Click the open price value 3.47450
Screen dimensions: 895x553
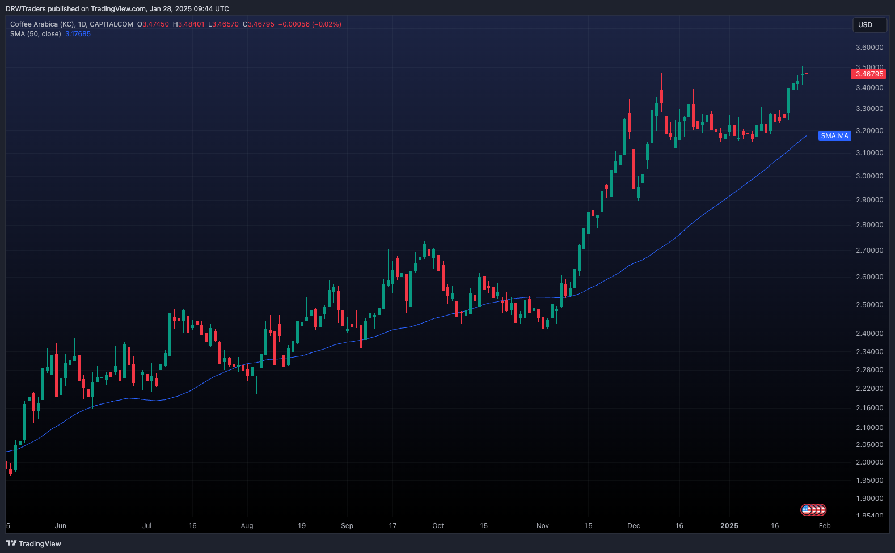click(155, 24)
